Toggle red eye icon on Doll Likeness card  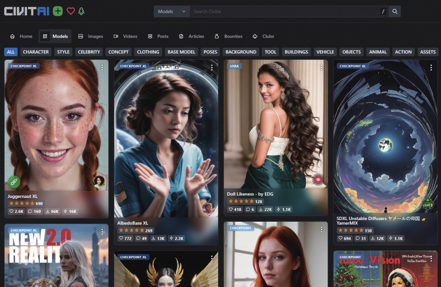point(318,179)
